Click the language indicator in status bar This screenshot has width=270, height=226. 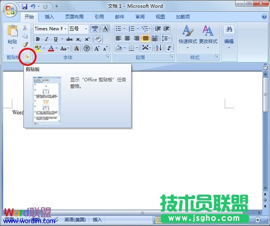point(75,220)
